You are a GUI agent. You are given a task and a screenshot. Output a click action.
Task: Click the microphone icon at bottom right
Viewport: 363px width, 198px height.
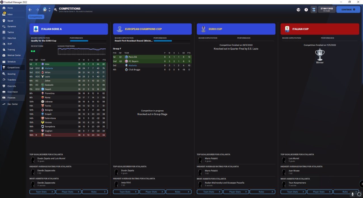click(353, 194)
